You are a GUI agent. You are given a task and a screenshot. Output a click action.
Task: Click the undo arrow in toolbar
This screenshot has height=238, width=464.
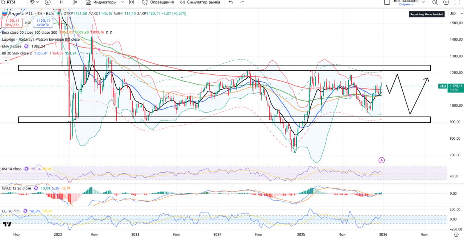231,2
